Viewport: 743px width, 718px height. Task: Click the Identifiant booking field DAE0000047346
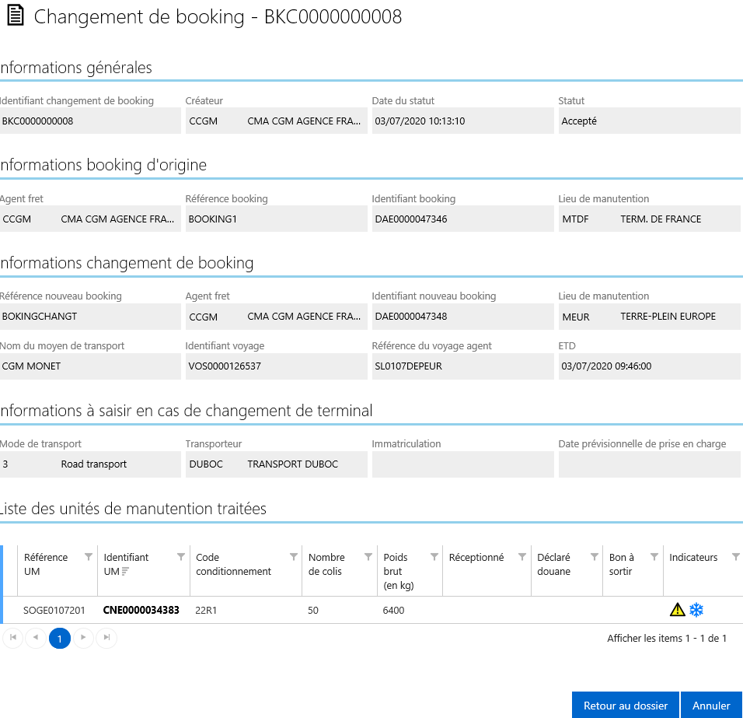tap(462, 219)
